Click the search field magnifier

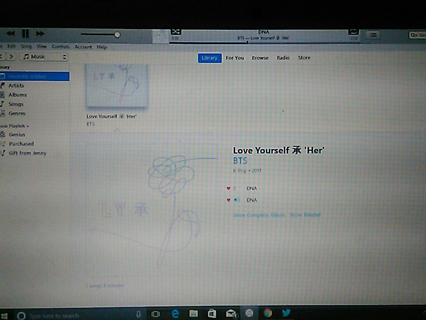pyautogui.click(x=414, y=35)
